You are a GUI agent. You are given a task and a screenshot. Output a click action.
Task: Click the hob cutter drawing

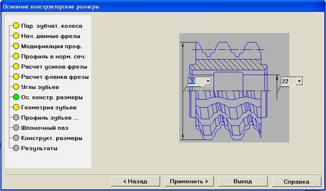pyautogui.click(x=234, y=88)
